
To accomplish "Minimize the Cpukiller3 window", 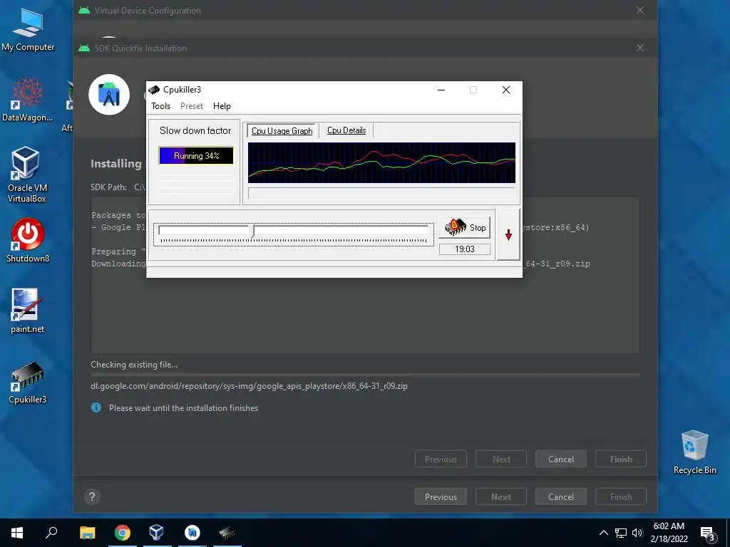I will coord(441,90).
